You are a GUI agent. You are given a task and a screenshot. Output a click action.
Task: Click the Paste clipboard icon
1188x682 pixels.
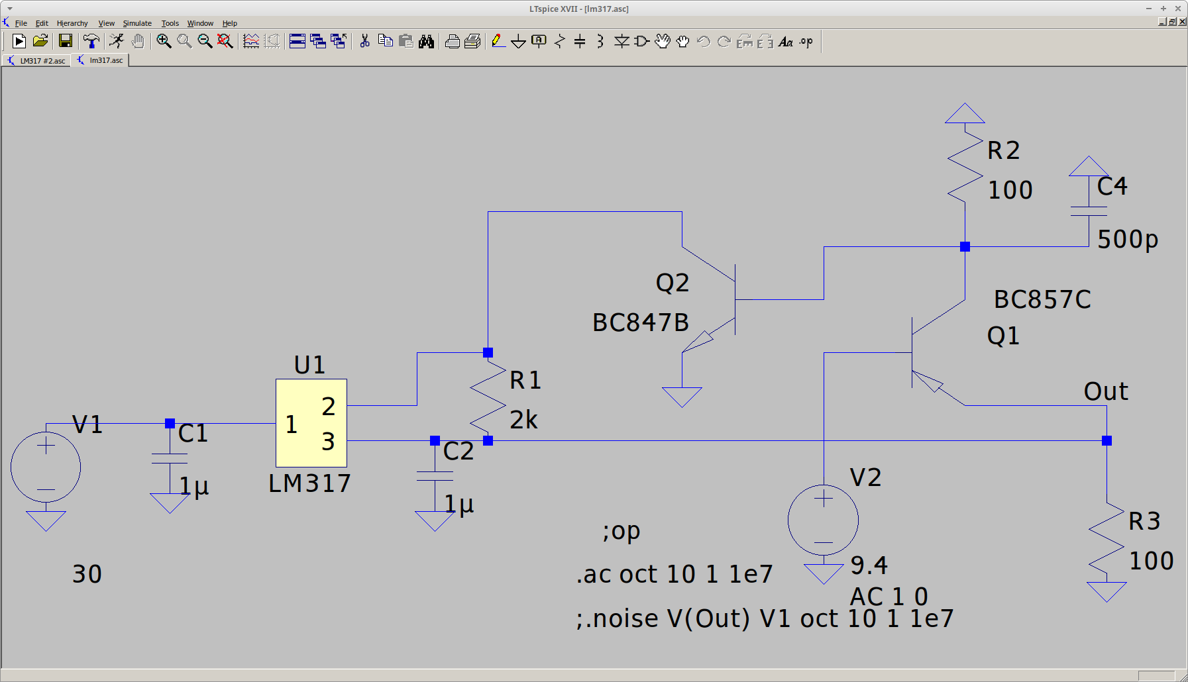pos(406,41)
